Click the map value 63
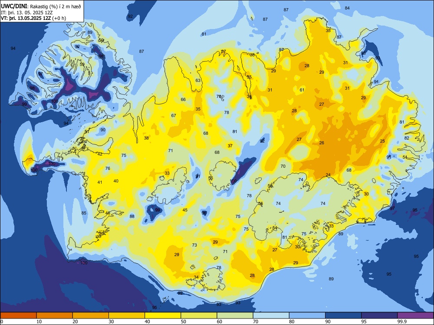Image resolution: width=434 pixels, height=325 pixels. [198, 81]
